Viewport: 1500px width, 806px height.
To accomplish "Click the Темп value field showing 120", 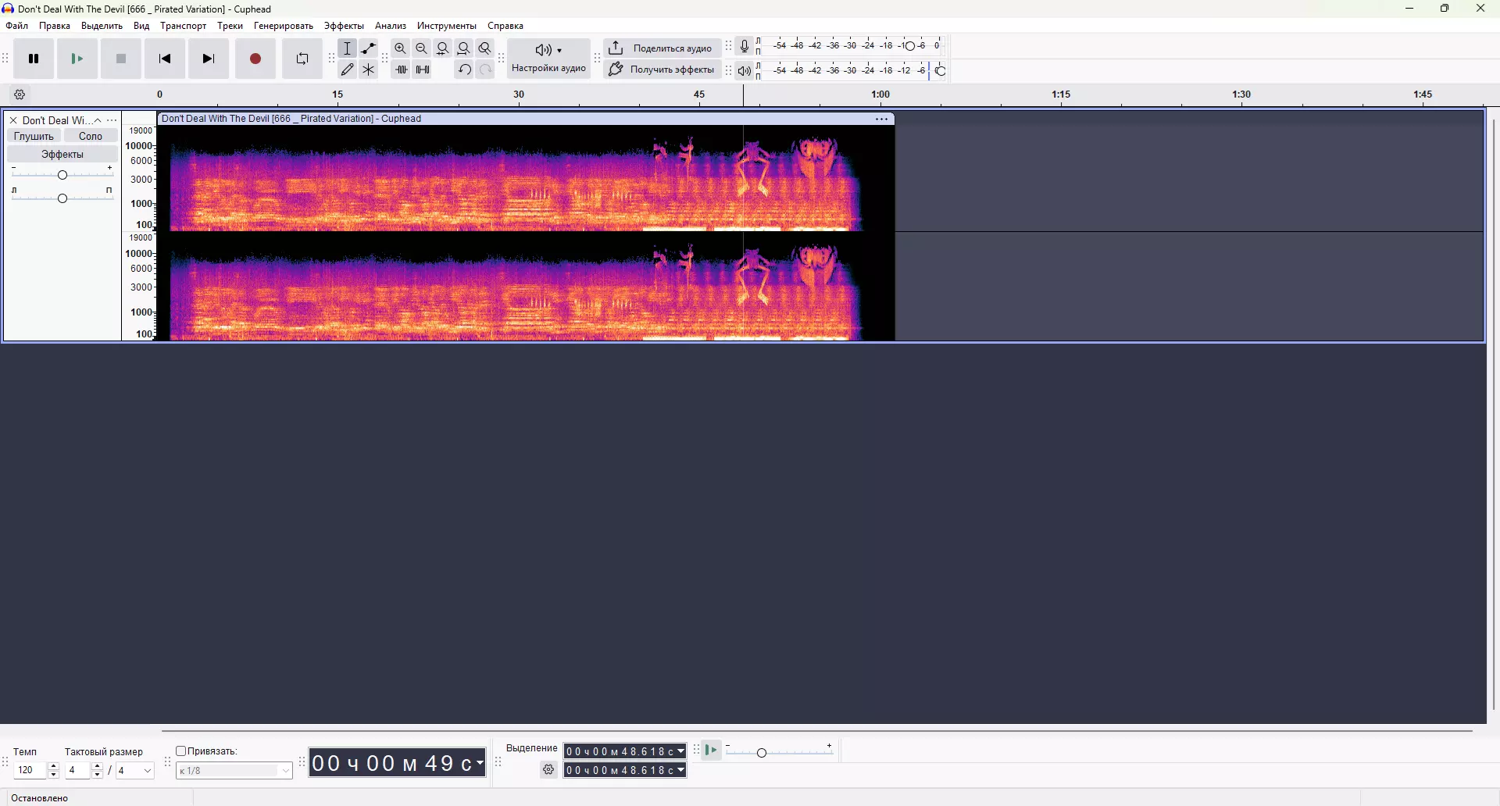I will pos(30,771).
